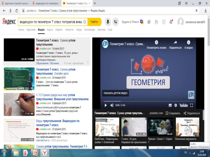This screenshot has height=157, width=210.
Task: Open the Windows Start button
Action: point(4,153)
